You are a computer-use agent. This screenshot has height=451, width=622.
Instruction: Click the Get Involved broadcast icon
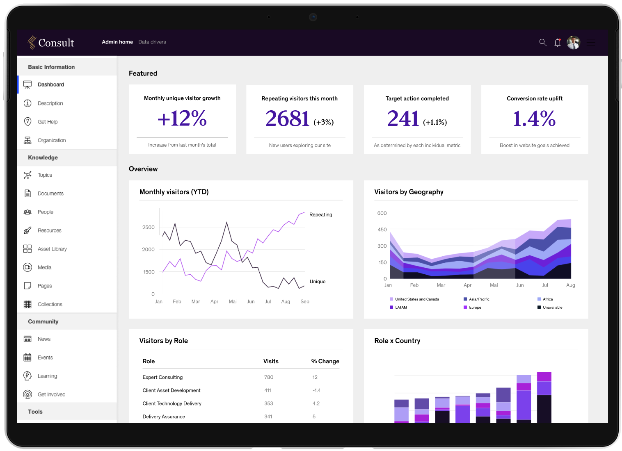[27, 394]
